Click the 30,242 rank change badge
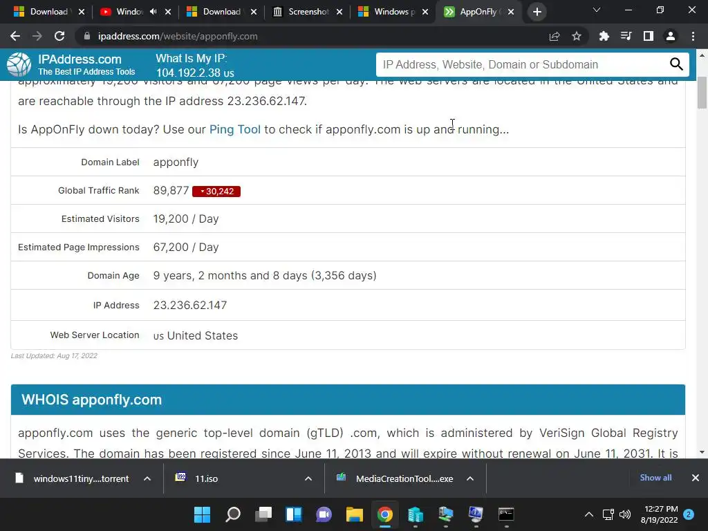This screenshot has height=531, width=708. 216,192
